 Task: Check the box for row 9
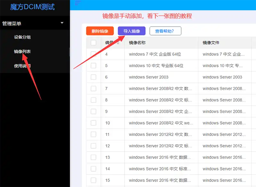pos(93,111)
